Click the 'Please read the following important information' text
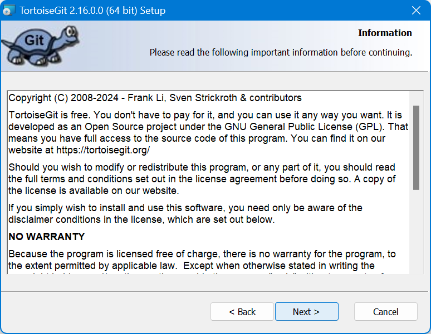This screenshot has width=431, height=334. [x=281, y=53]
